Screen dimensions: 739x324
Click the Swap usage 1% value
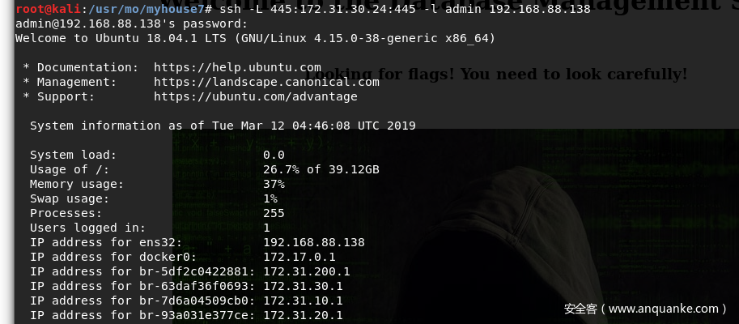270,199
